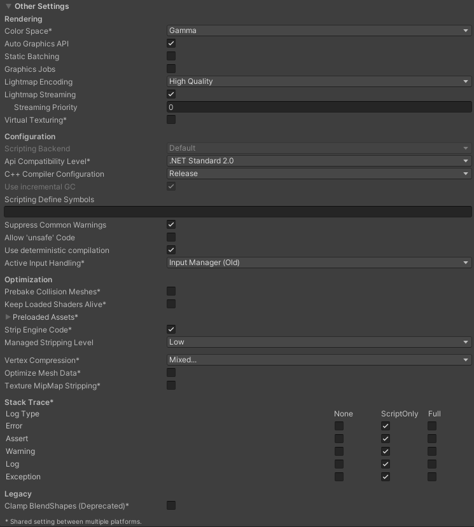Disable the Auto Graphics API checkbox
Screen dimensions: 474x527
click(171, 43)
